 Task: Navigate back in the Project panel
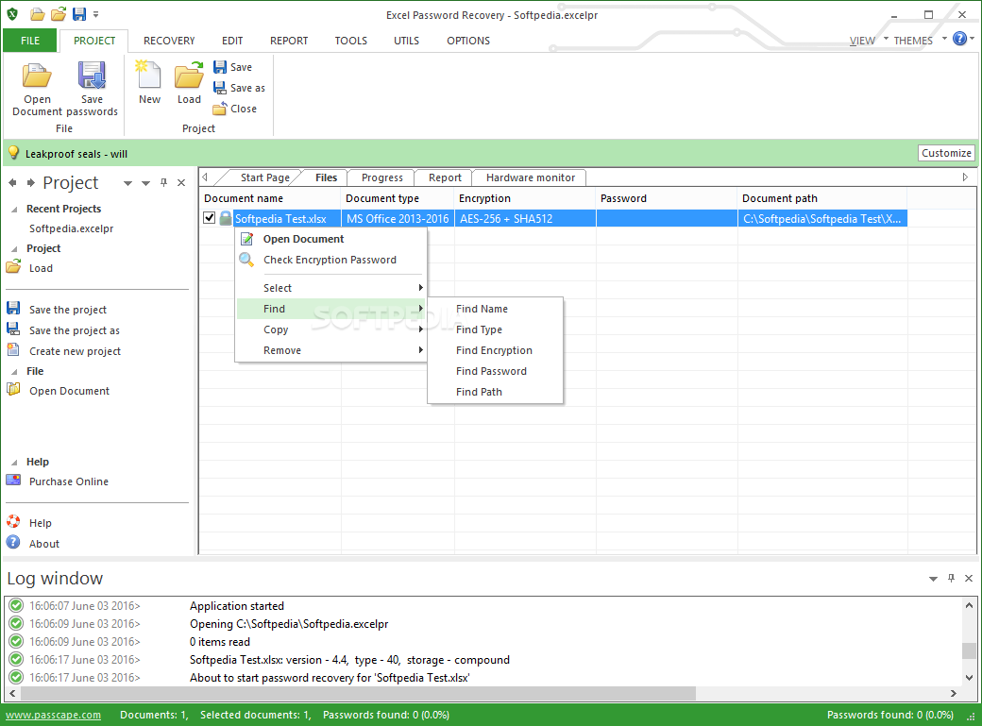(12, 183)
